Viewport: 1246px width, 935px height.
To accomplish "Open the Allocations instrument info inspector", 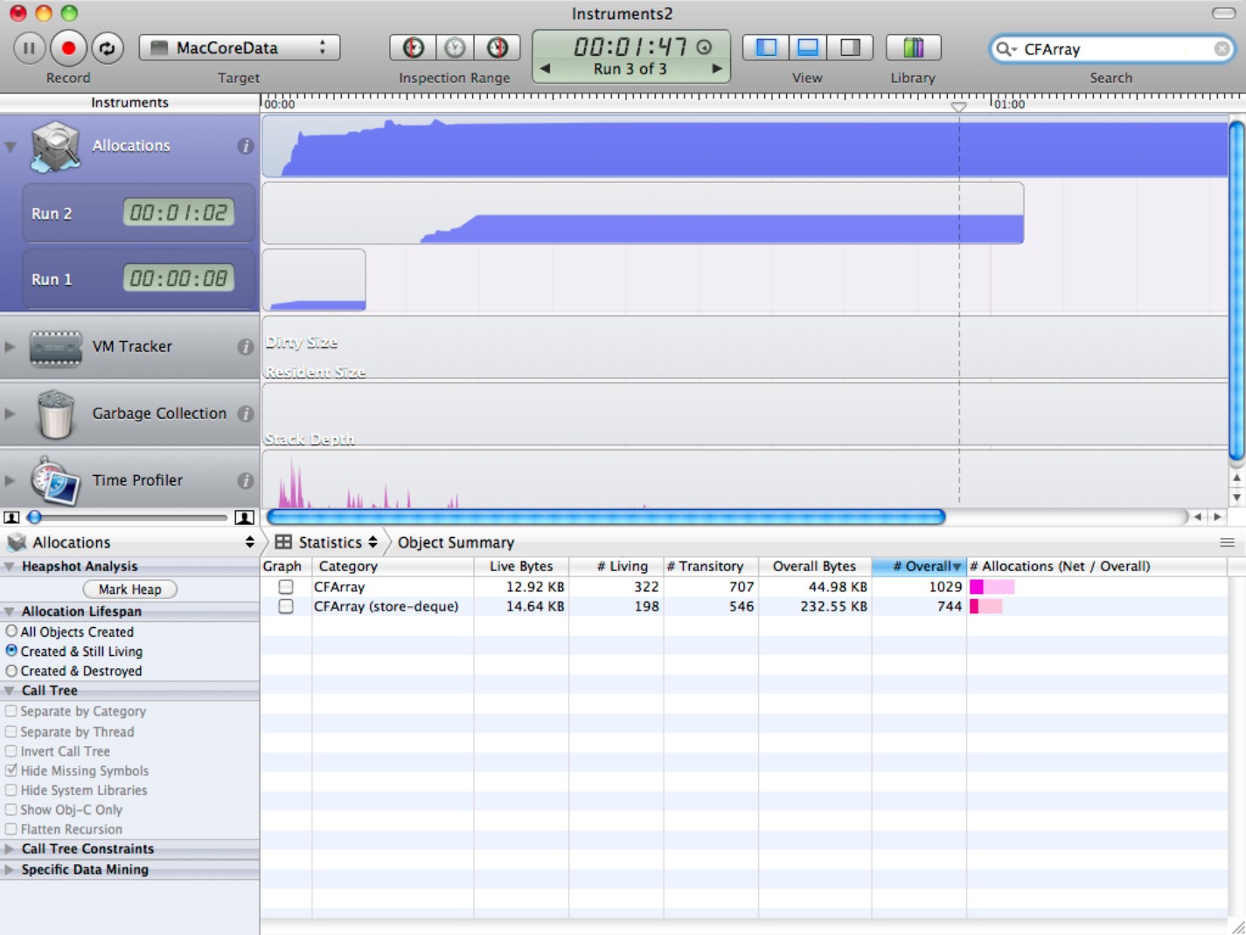I will [x=245, y=146].
